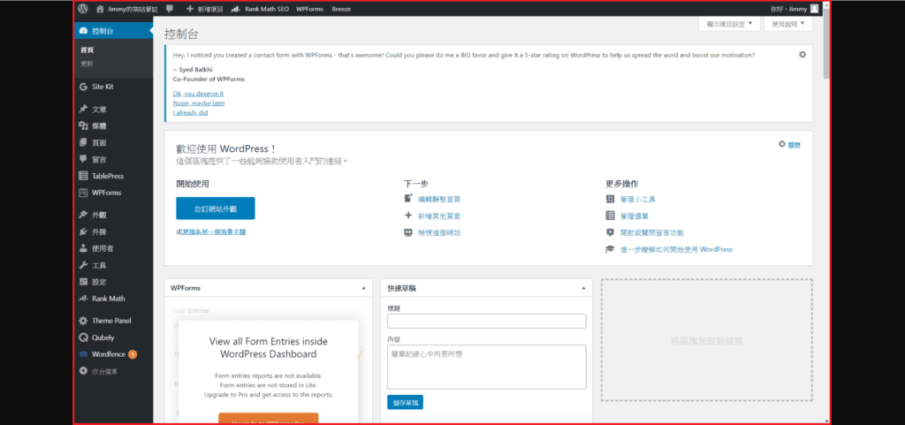The image size is (905, 425).
Task: Open 外掛 plugins icon
Action: tap(83, 231)
